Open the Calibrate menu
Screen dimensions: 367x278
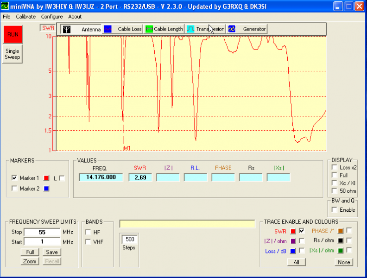26,17
